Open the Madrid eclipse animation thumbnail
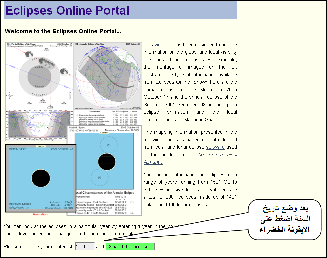This screenshot has height=258, width=327. (x=41, y=178)
